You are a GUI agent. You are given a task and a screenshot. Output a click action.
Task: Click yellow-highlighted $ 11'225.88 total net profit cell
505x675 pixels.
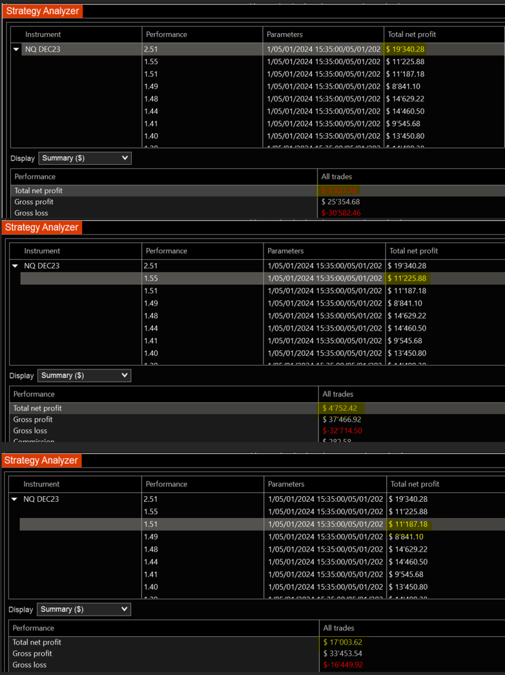pyautogui.click(x=406, y=278)
